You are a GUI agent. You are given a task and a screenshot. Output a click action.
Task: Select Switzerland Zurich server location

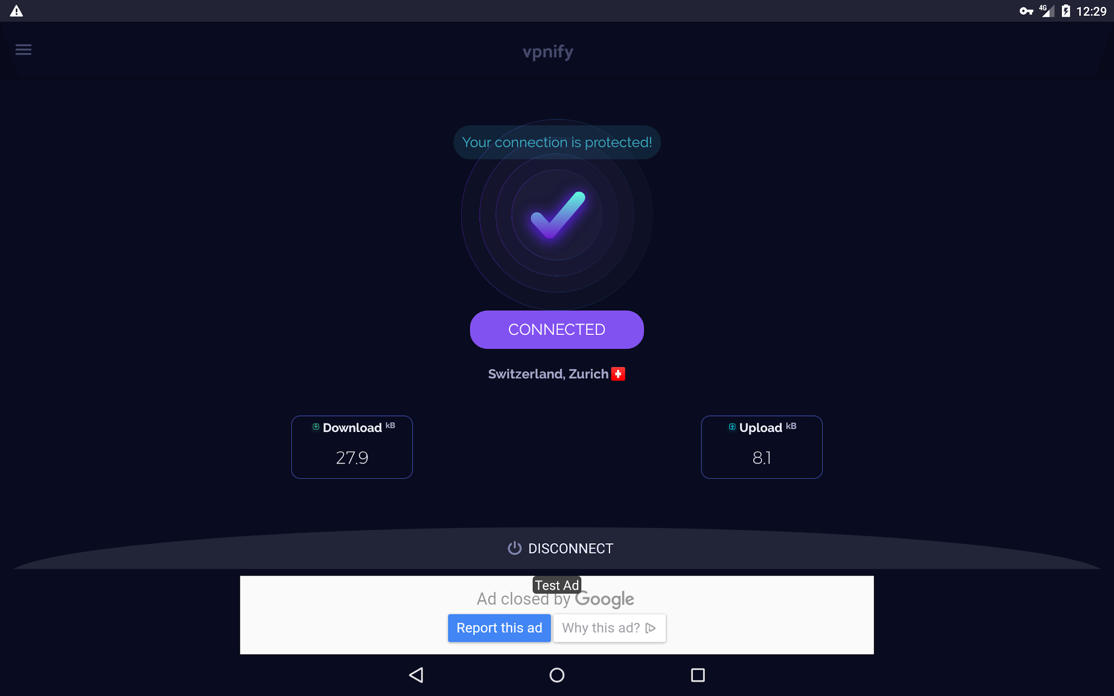[557, 374]
